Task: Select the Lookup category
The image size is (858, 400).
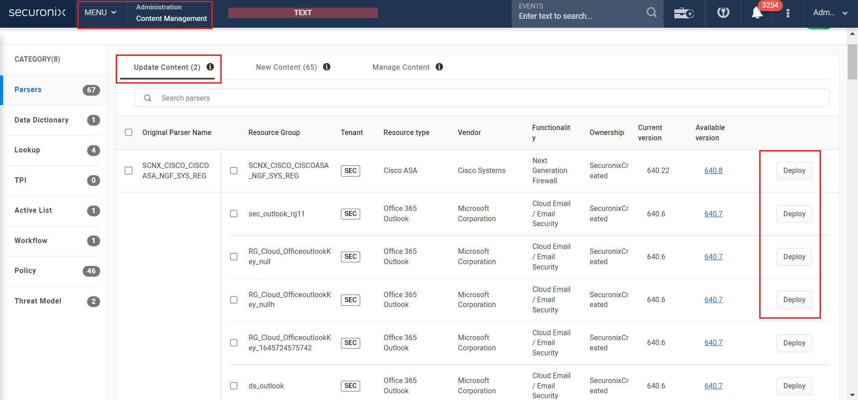Action: pyautogui.click(x=54, y=150)
